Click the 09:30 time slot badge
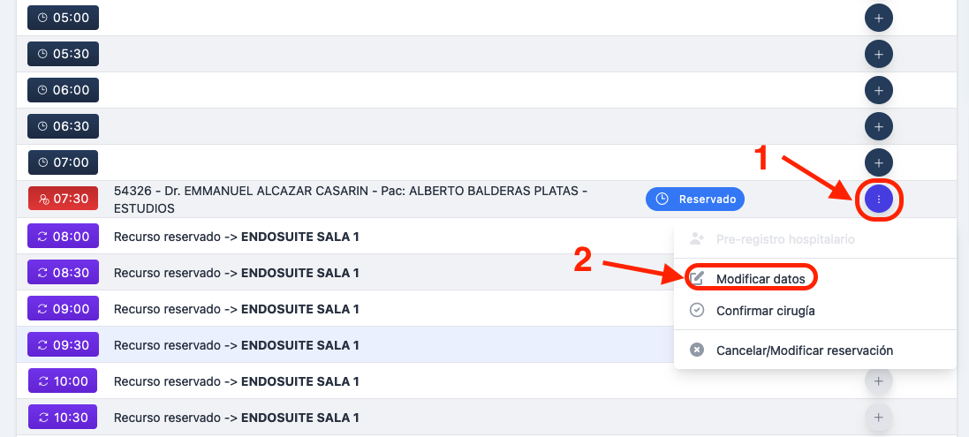This screenshot has width=969, height=437. (x=63, y=345)
